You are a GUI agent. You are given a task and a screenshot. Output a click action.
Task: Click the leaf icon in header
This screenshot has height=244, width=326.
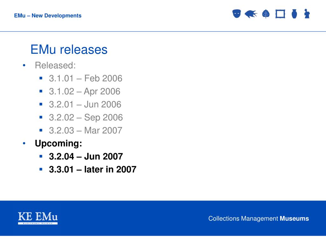click(266, 14)
